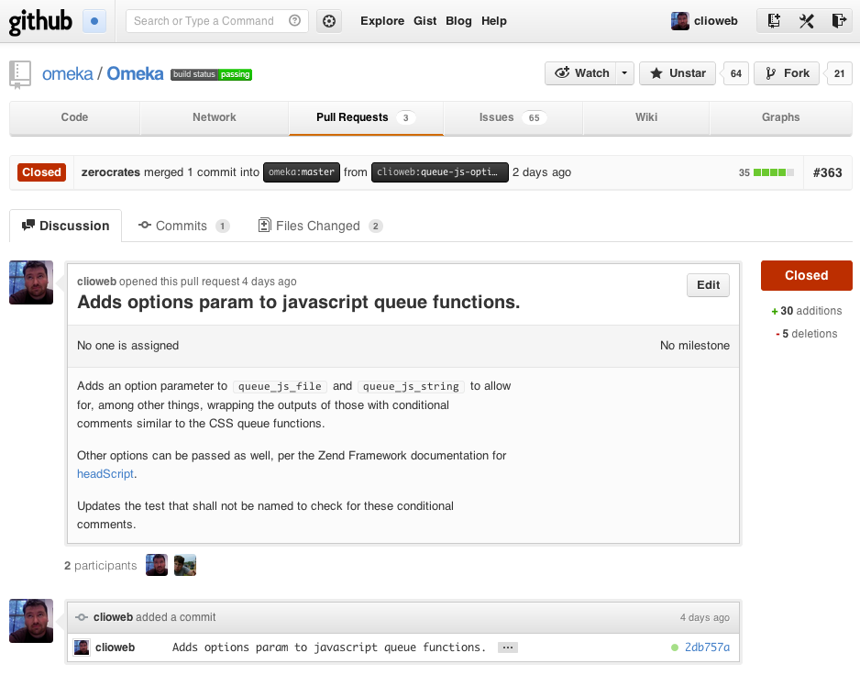
Task: Select the Discussion tab
Action: [x=66, y=226]
